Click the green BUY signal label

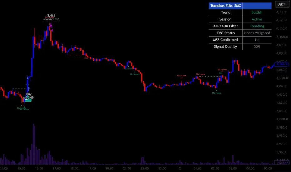(27, 99)
